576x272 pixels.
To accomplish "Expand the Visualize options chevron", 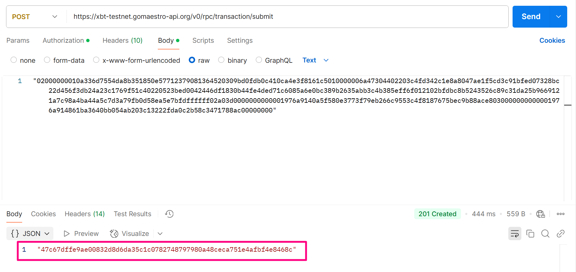I will (x=160, y=233).
